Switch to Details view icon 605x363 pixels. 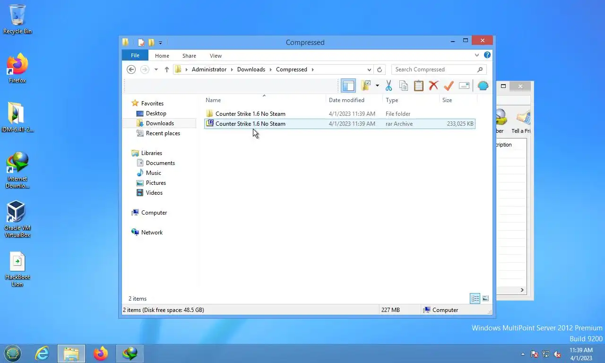click(x=475, y=298)
